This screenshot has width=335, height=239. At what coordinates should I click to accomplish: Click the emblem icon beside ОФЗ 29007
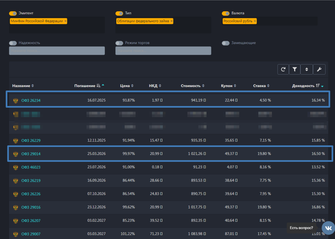click(16, 234)
